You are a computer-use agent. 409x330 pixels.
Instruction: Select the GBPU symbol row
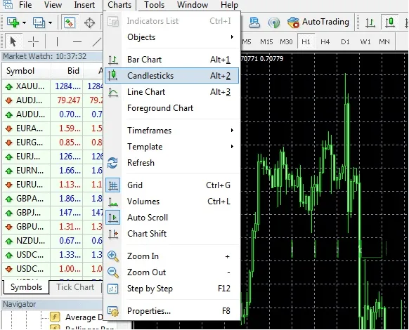coord(53,227)
